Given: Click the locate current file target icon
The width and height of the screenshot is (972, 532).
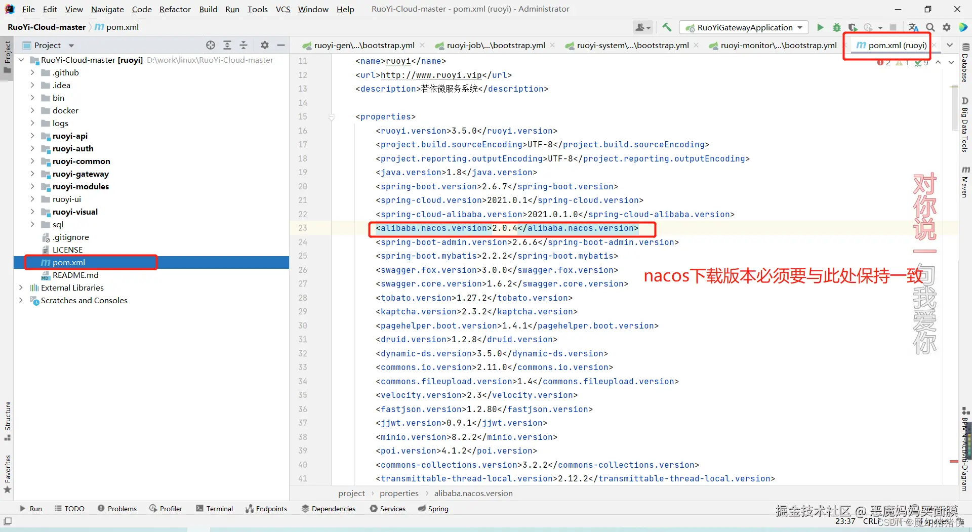Looking at the screenshot, I should 211,45.
